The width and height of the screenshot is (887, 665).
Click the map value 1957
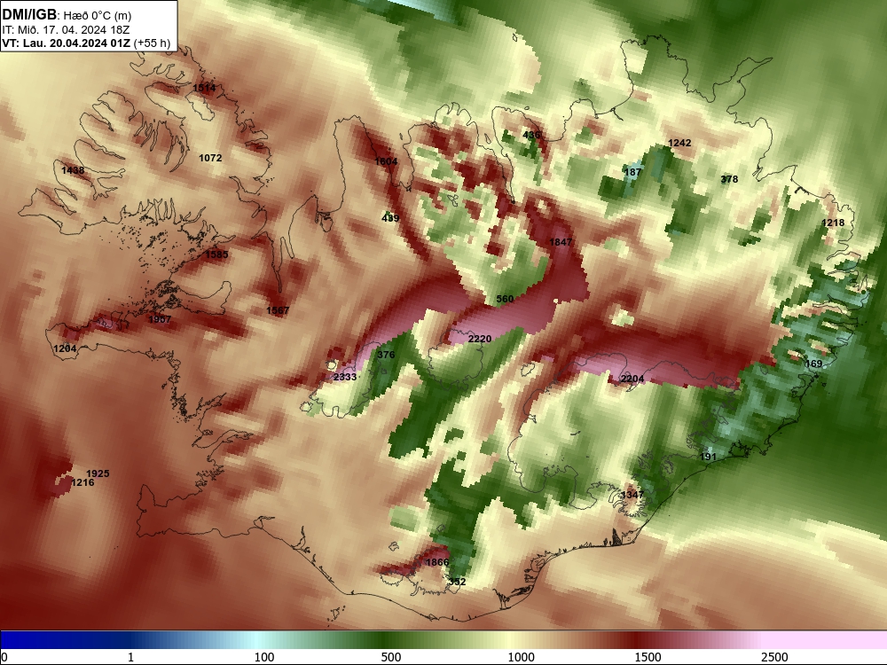coord(159,319)
